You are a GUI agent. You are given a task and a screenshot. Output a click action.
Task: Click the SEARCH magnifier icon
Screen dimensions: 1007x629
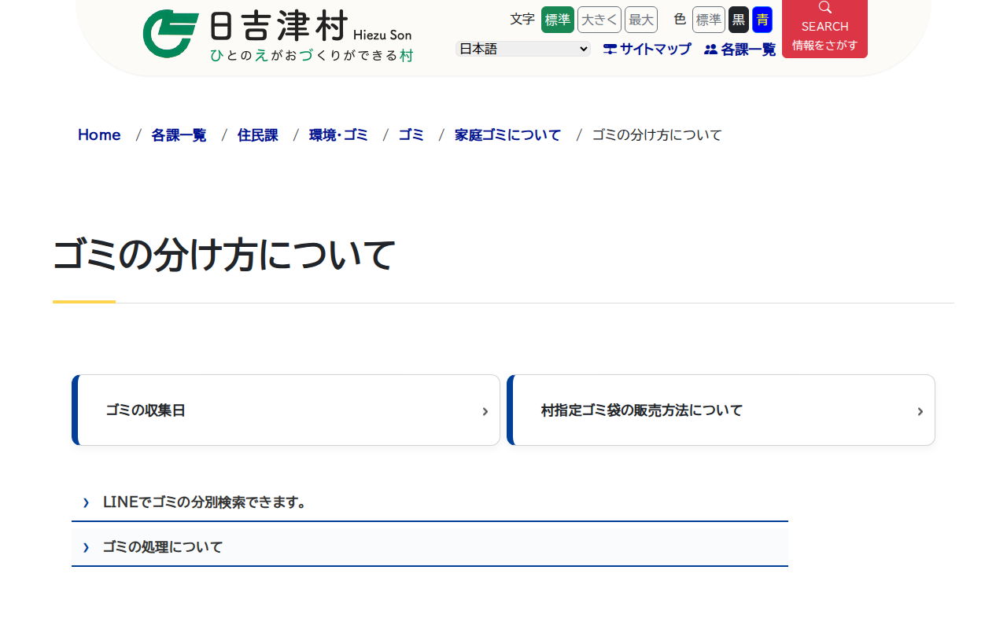point(824,8)
